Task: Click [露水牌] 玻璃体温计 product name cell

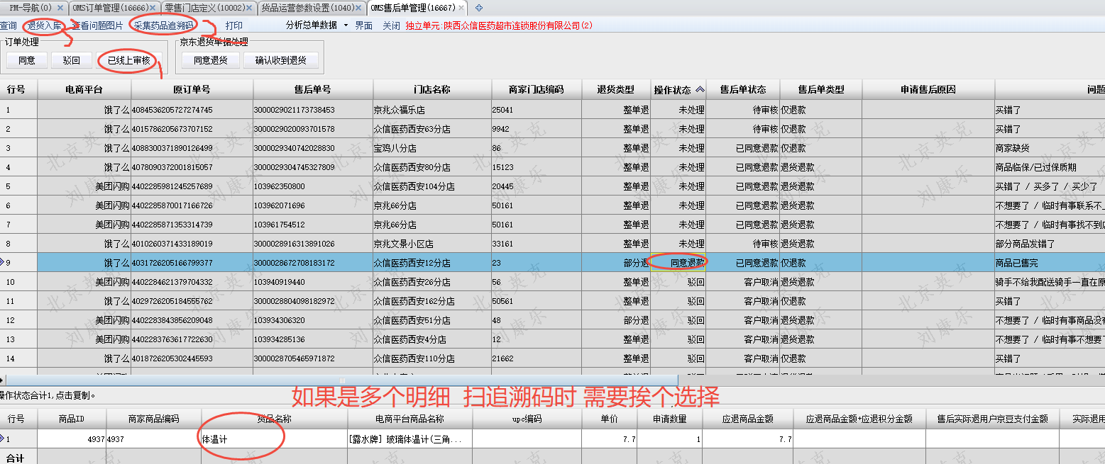Action: pyautogui.click(x=409, y=439)
